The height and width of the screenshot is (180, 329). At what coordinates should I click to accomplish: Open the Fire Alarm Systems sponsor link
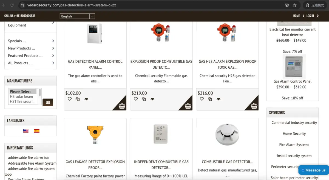[294, 145]
